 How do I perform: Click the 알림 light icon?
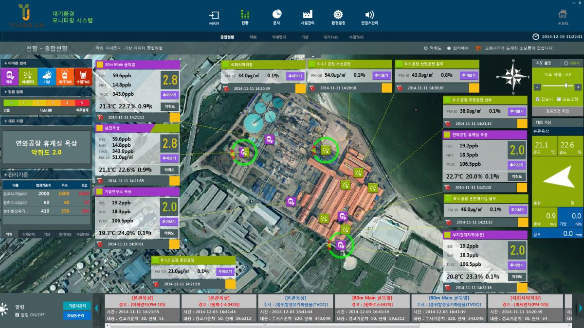(x=4, y=308)
